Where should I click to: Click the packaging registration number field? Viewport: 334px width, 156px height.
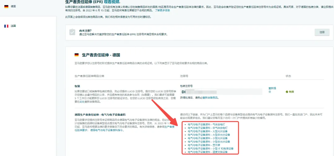coord(221,92)
